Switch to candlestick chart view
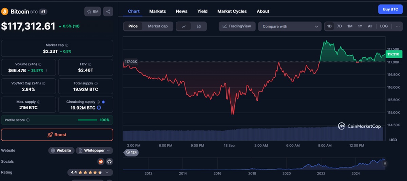The image size is (407, 181). click(x=199, y=26)
